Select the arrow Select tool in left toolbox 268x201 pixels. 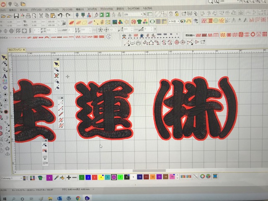[4, 57]
